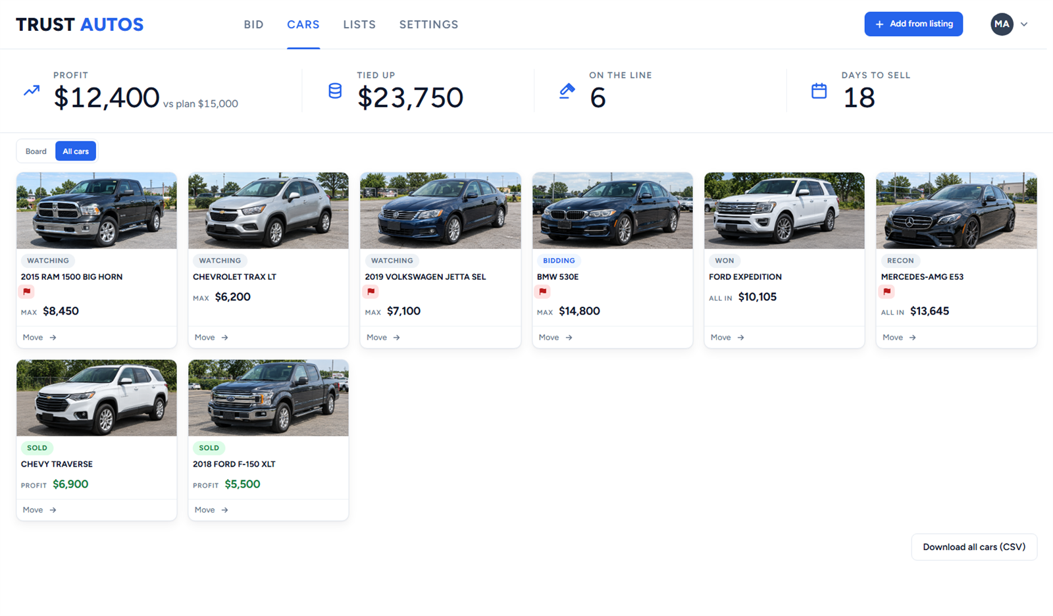Click the red flag on Mercedes-AMG E53 card

click(887, 292)
